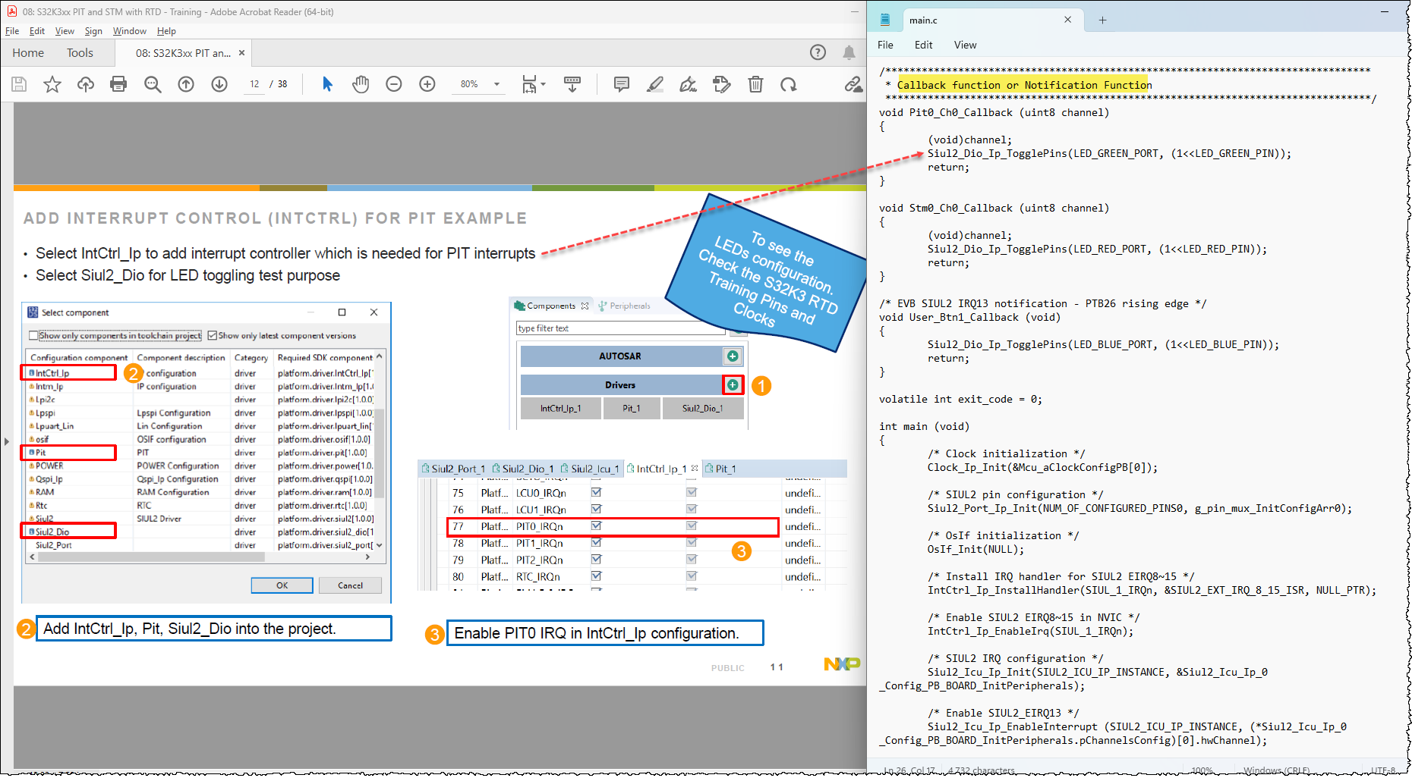Close the '08: S32K3xx PIT' document tab
1412x778 pixels.
click(241, 53)
